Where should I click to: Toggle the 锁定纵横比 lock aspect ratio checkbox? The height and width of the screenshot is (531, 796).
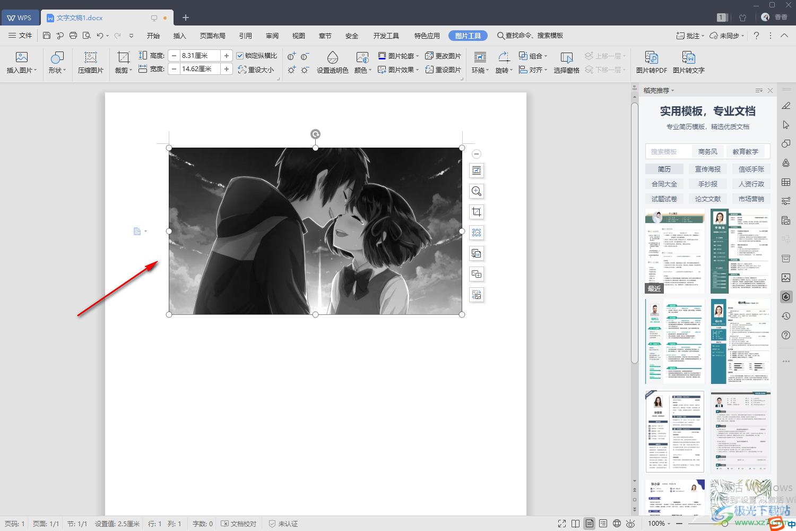[x=240, y=56]
